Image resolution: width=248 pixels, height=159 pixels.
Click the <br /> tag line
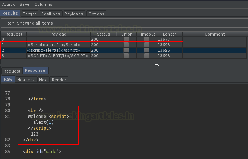coord(36,111)
